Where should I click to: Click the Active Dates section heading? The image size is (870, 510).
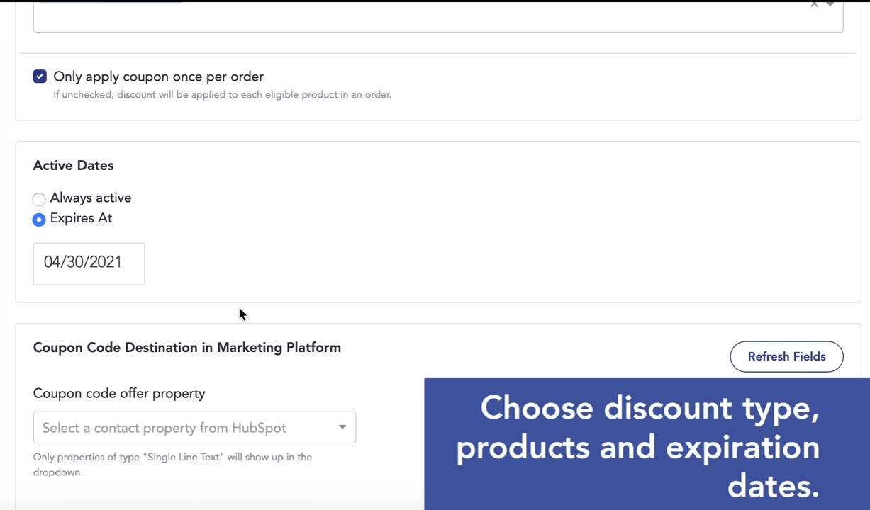(73, 165)
